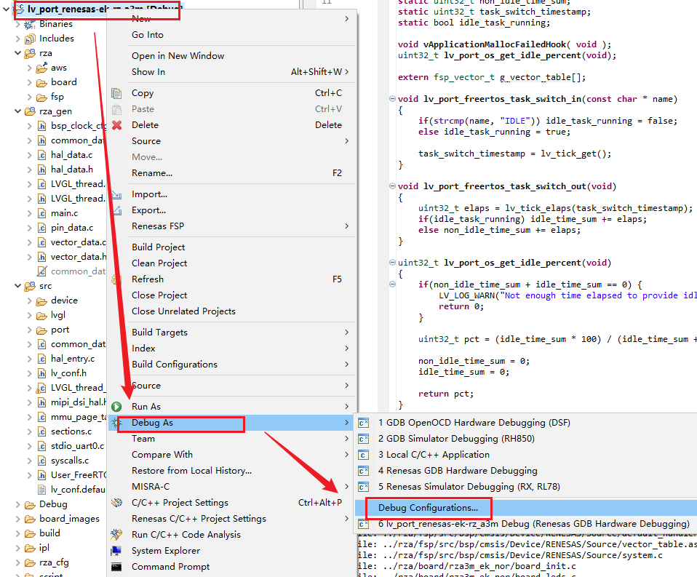697x577 pixels.
Task: Click the main.c file icon
Action: coord(41,213)
